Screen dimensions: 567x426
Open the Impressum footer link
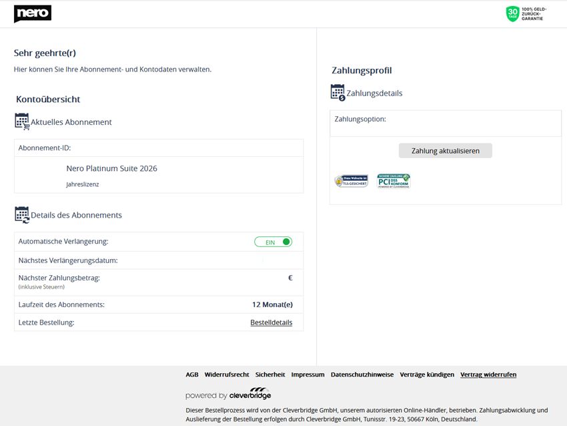coord(308,375)
